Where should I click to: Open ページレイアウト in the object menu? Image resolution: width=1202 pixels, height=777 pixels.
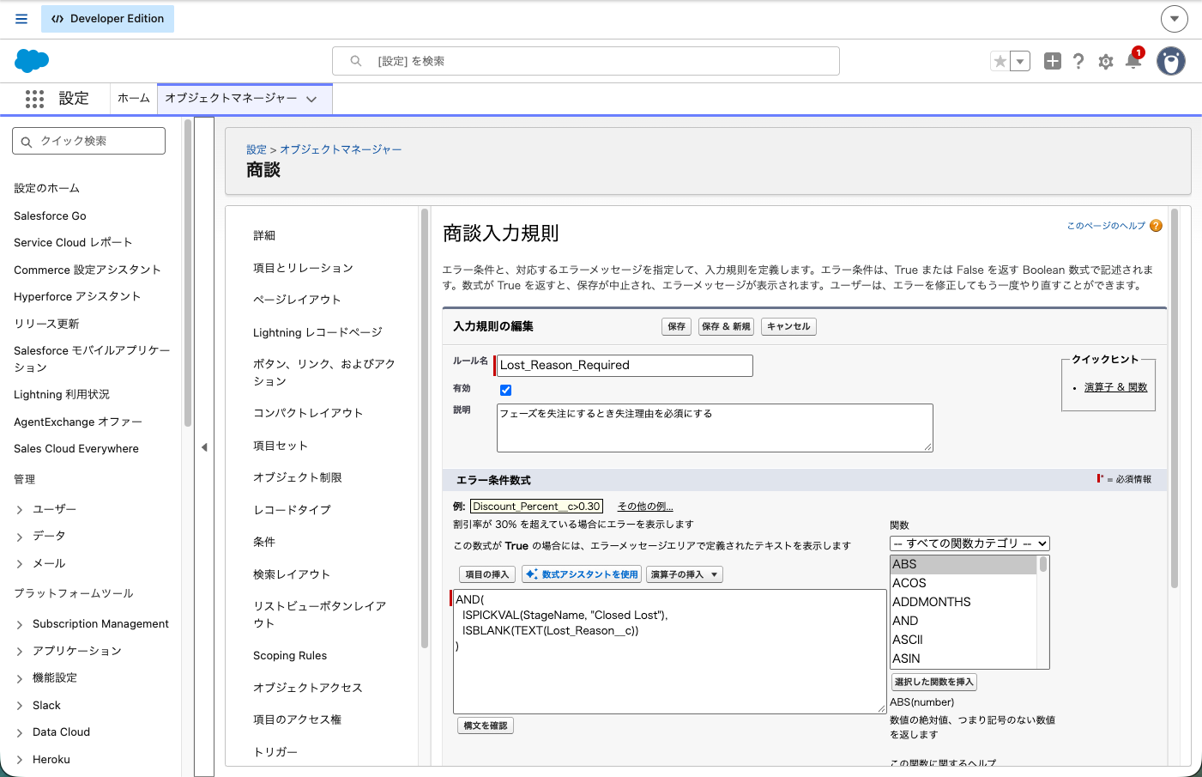[297, 300]
